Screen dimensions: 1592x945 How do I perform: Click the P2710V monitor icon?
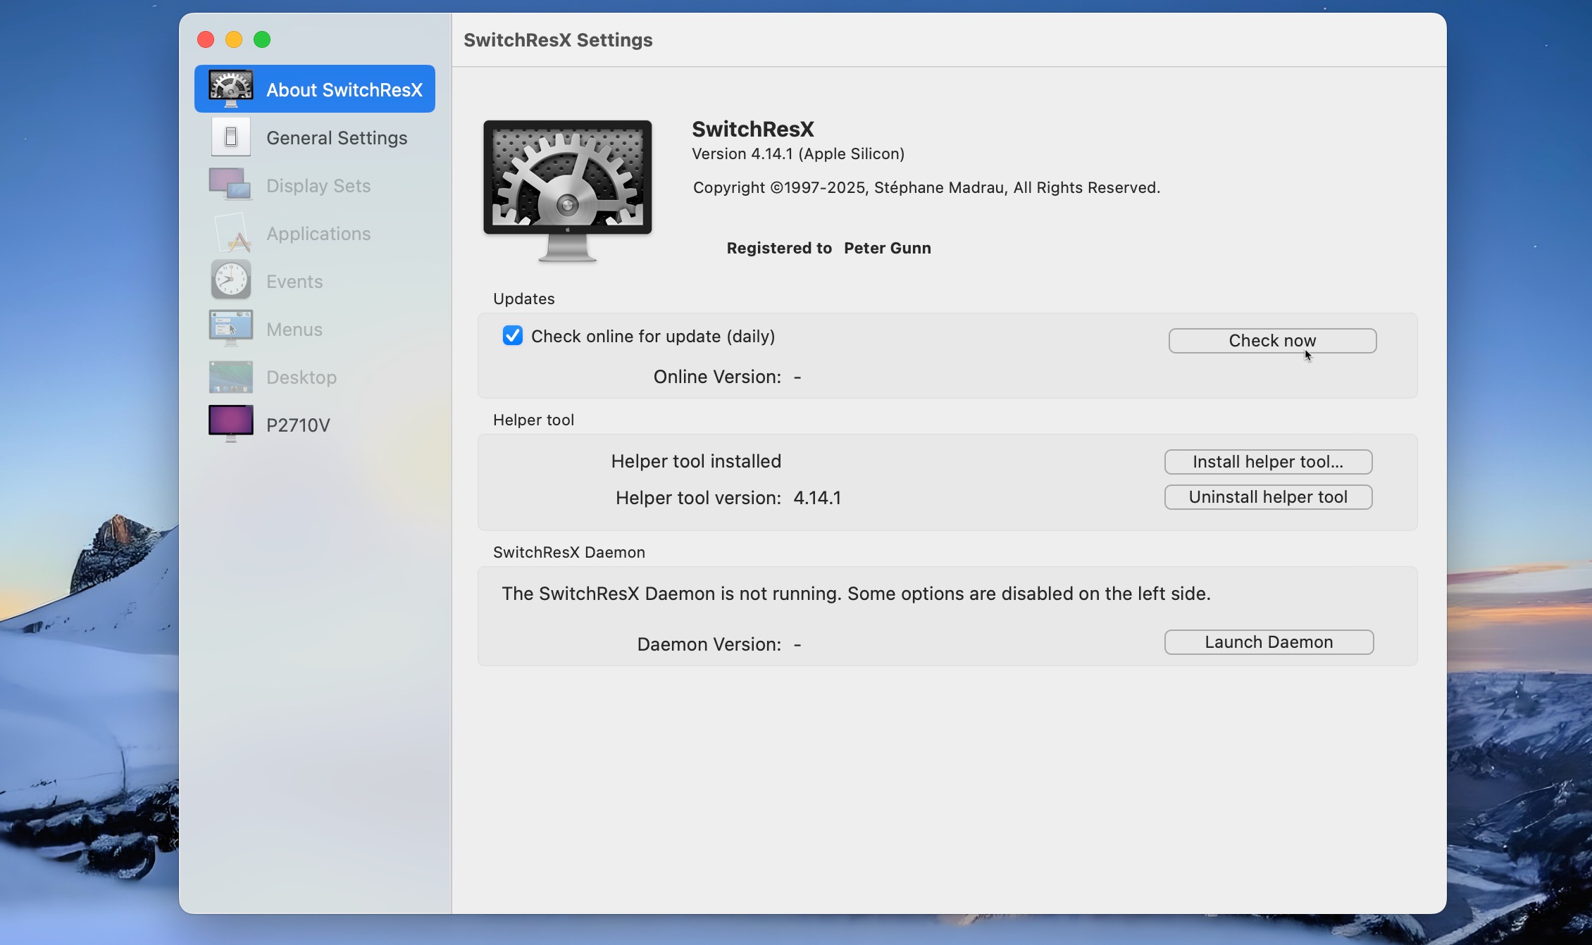pos(230,424)
